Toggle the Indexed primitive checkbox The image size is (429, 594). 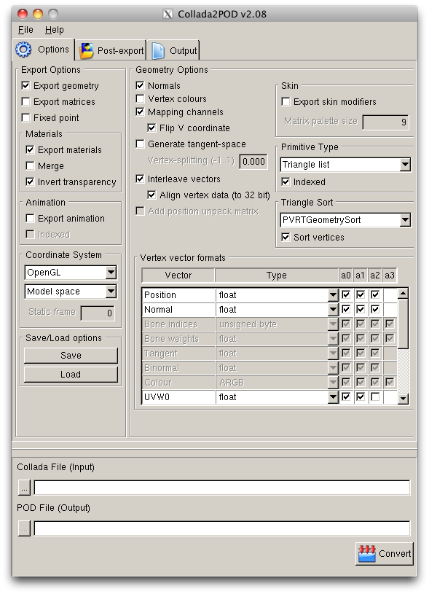(286, 181)
